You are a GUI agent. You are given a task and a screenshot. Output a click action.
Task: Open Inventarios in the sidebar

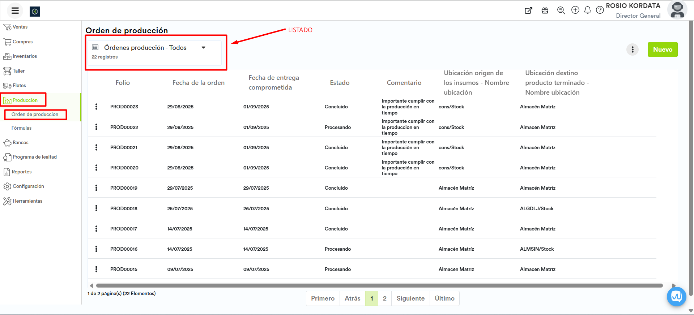[24, 56]
